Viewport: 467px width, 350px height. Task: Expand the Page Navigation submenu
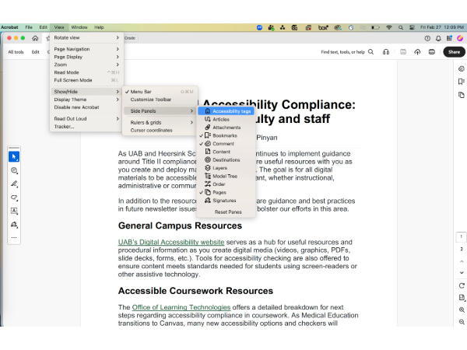click(x=86, y=49)
